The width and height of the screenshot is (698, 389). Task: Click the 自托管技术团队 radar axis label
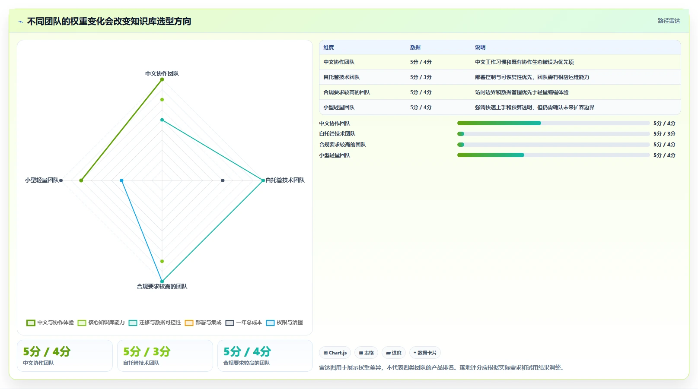pyautogui.click(x=285, y=180)
